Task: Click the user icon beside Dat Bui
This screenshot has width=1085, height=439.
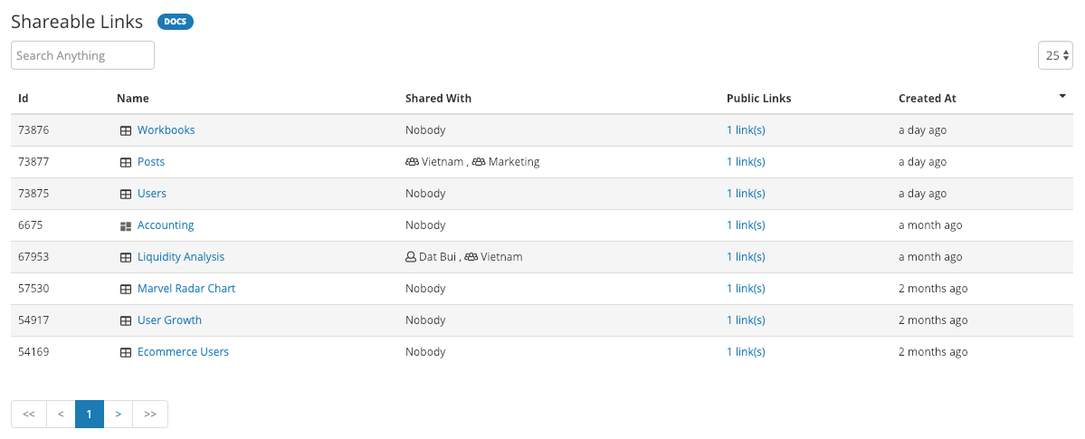Action: pyautogui.click(x=410, y=257)
